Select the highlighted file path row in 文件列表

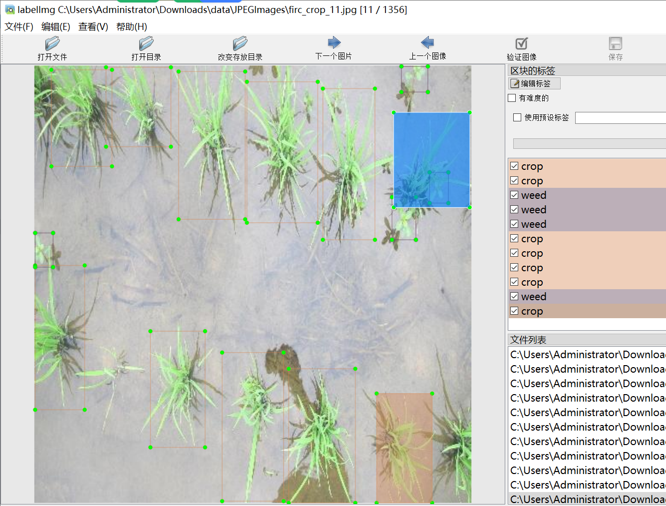(x=587, y=499)
